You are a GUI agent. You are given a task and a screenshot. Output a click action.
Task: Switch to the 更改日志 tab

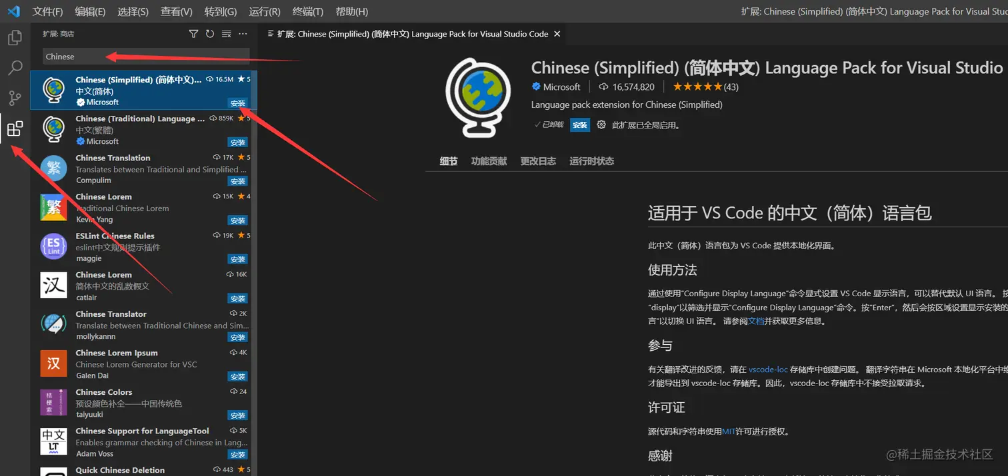pyautogui.click(x=538, y=161)
